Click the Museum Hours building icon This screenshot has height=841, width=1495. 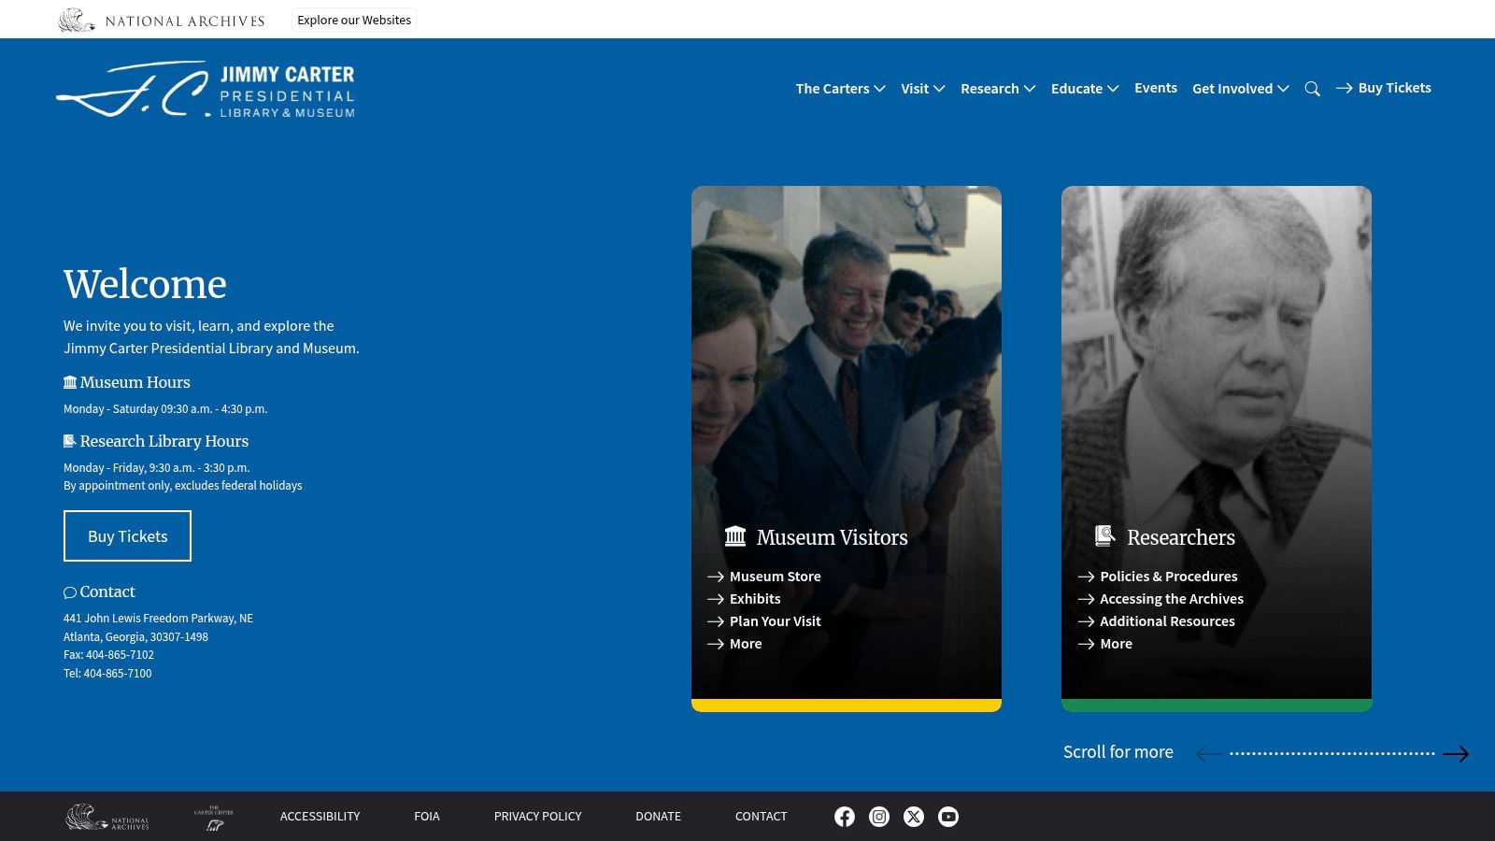click(x=70, y=382)
